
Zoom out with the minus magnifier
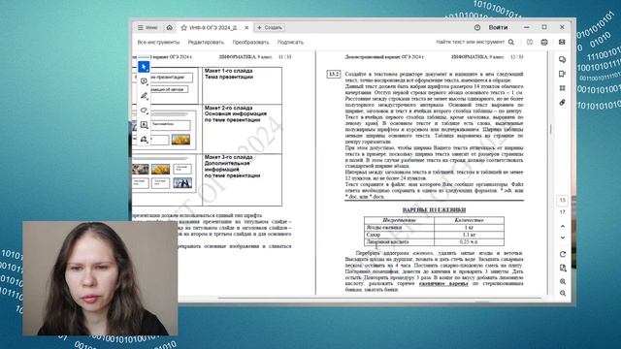(x=563, y=293)
